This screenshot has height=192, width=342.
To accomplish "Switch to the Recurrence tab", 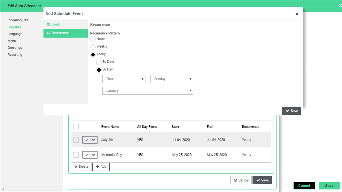I will point(60,33).
